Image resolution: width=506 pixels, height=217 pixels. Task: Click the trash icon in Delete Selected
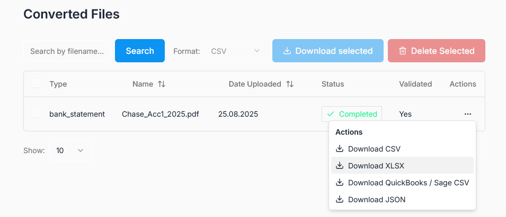[x=403, y=51]
